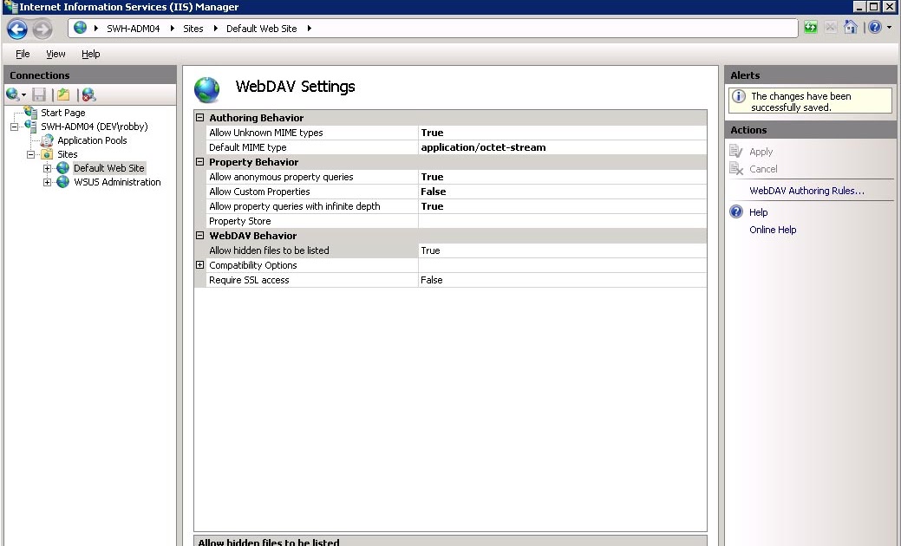This screenshot has width=901, height=546.
Task: Edit the Default MIME type value field
Action: tap(563, 147)
